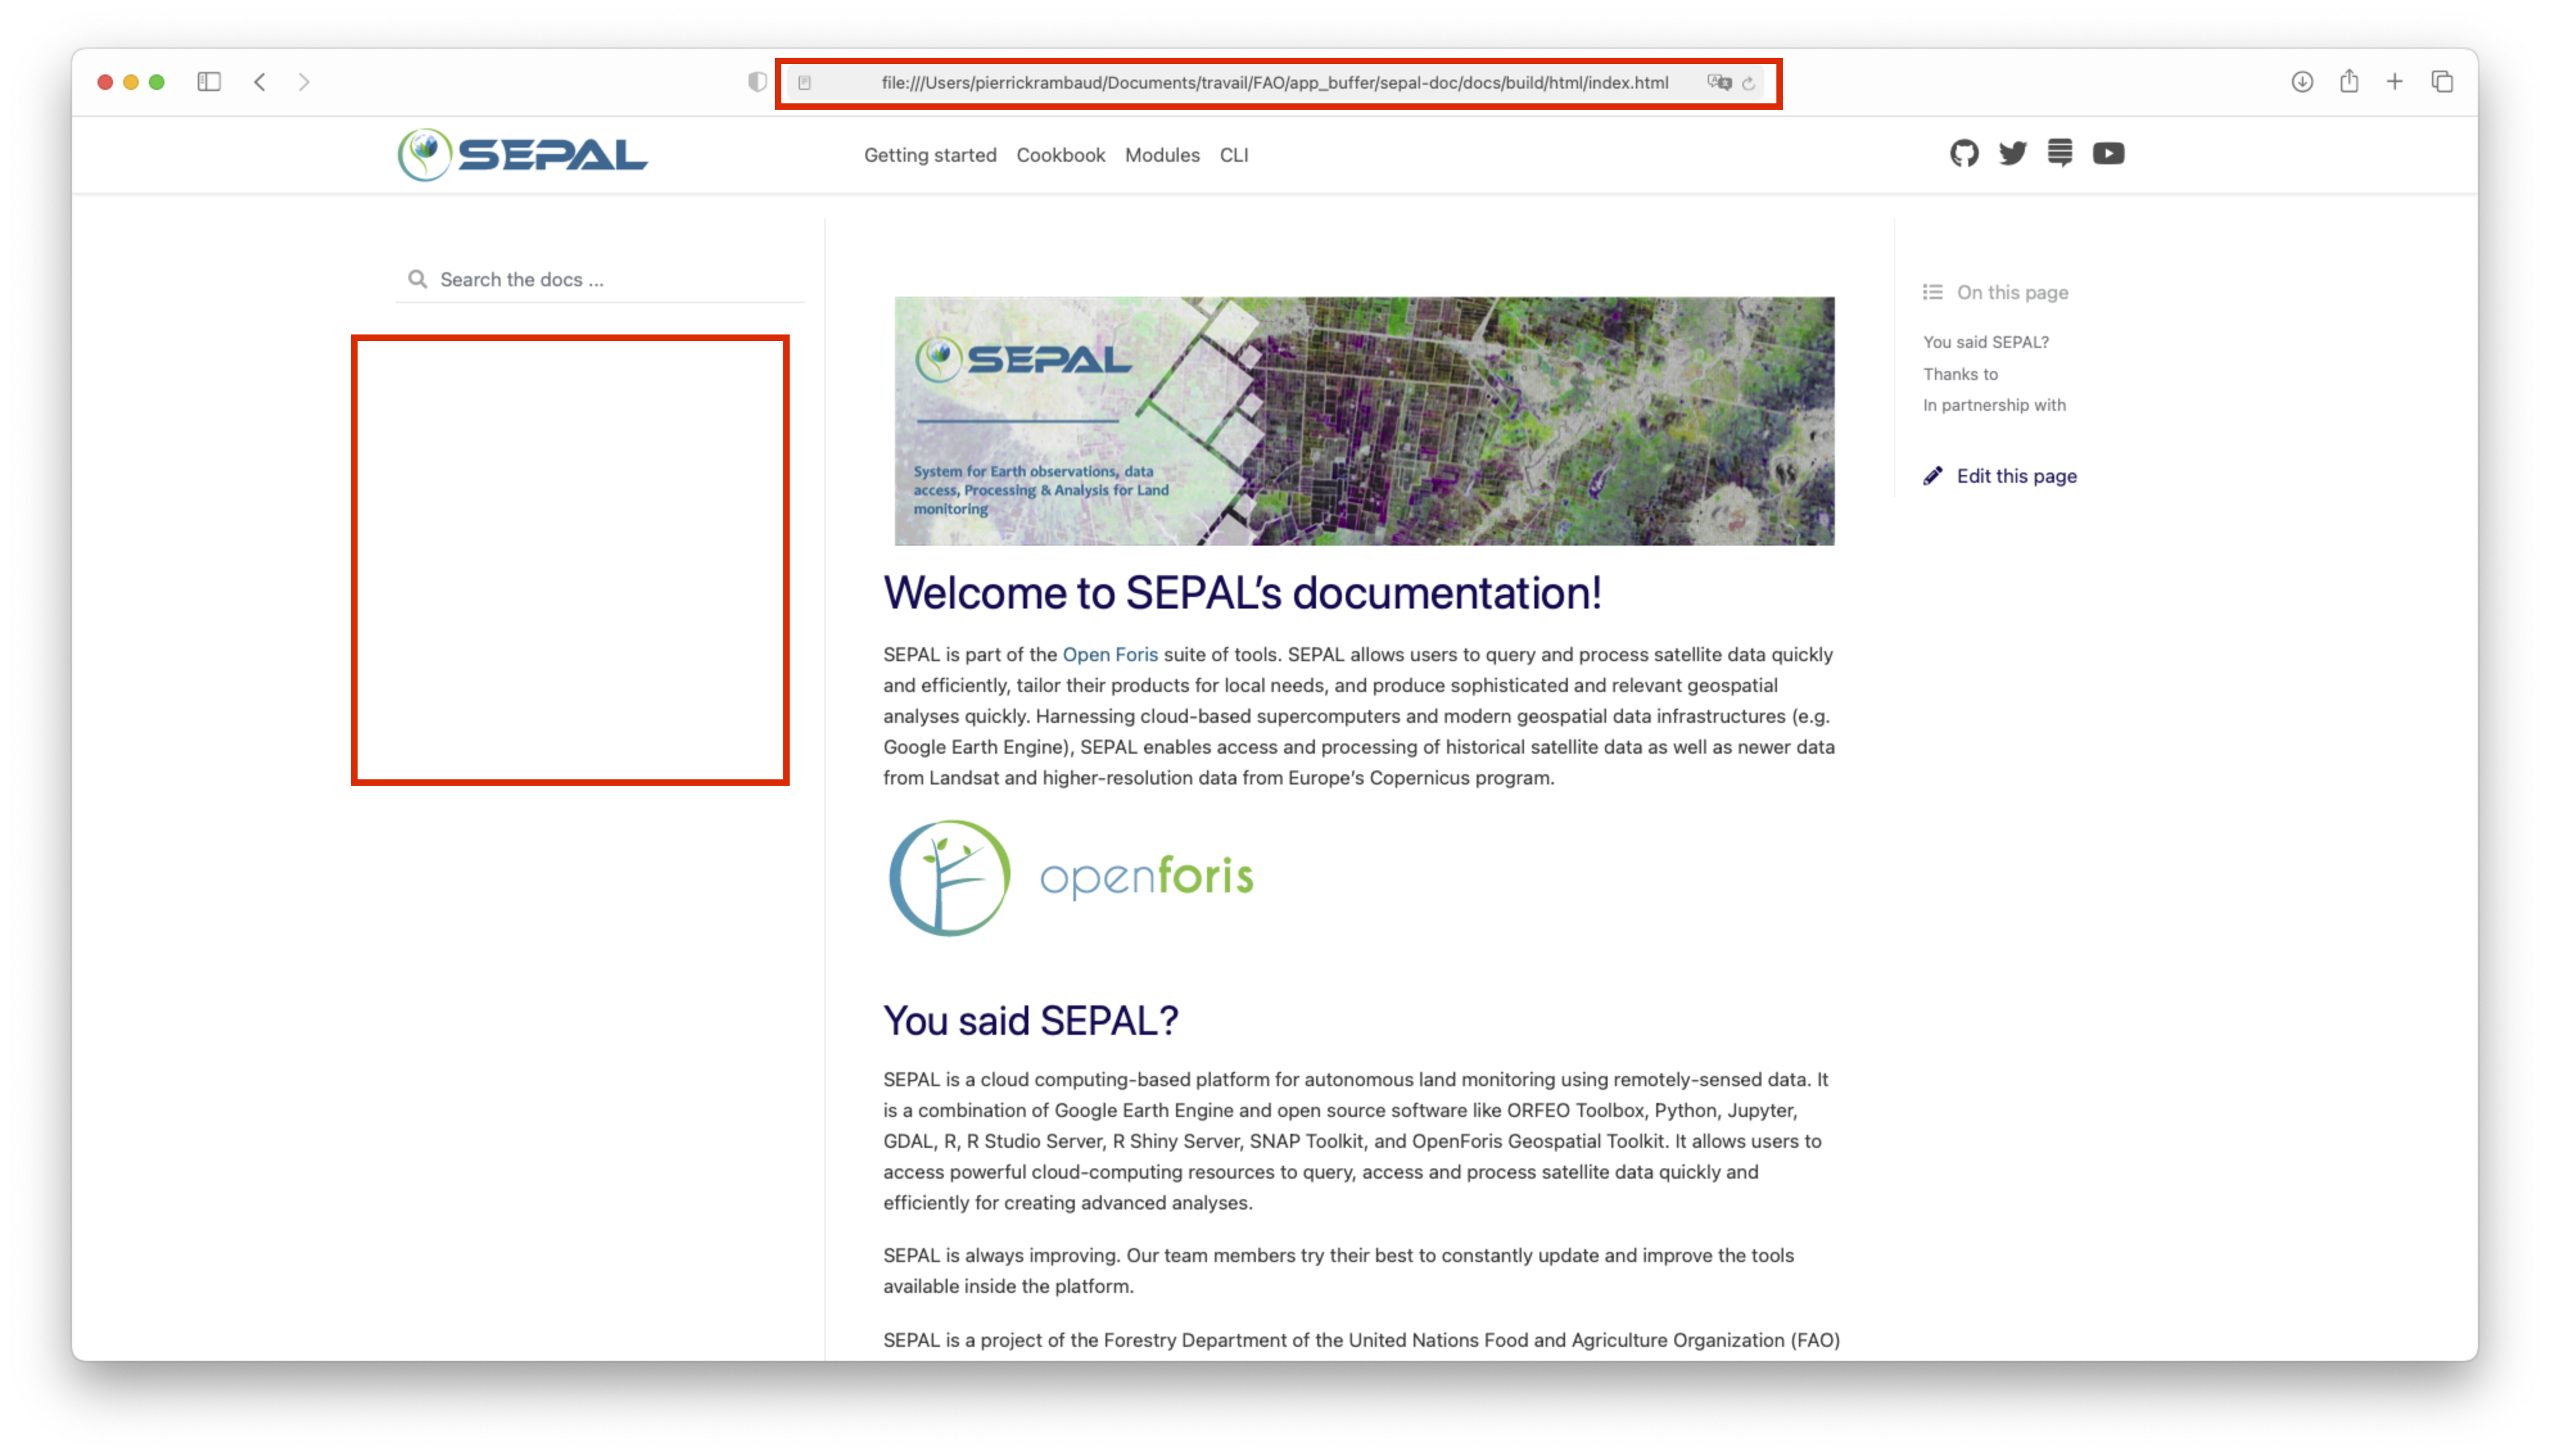Click the Edit this page link
The width and height of the screenshot is (2550, 1456).
(2016, 476)
